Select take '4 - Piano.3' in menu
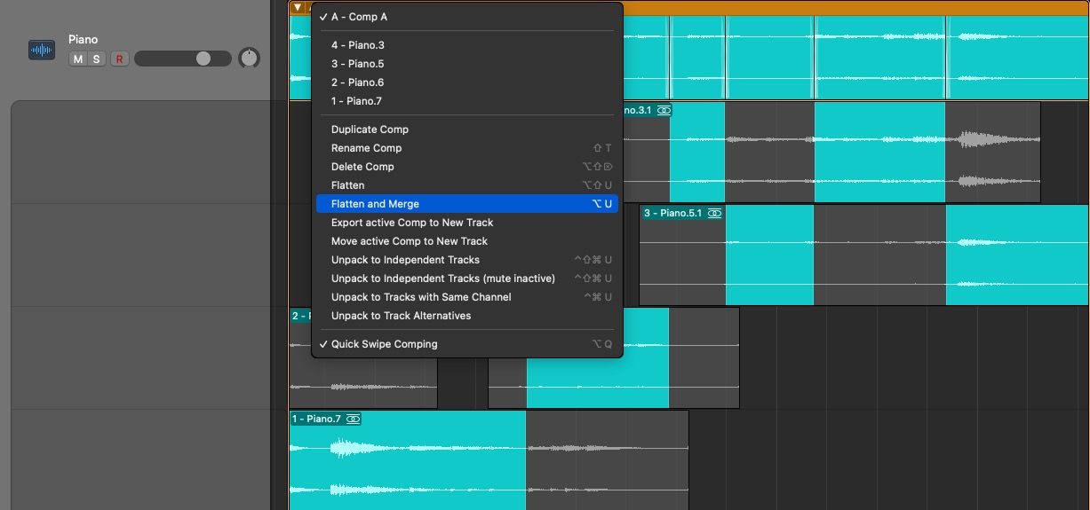1090x510 pixels. click(357, 45)
